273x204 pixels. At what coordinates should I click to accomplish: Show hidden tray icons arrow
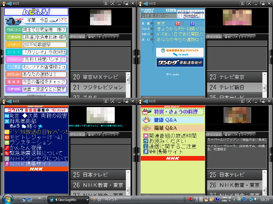(234, 200)
